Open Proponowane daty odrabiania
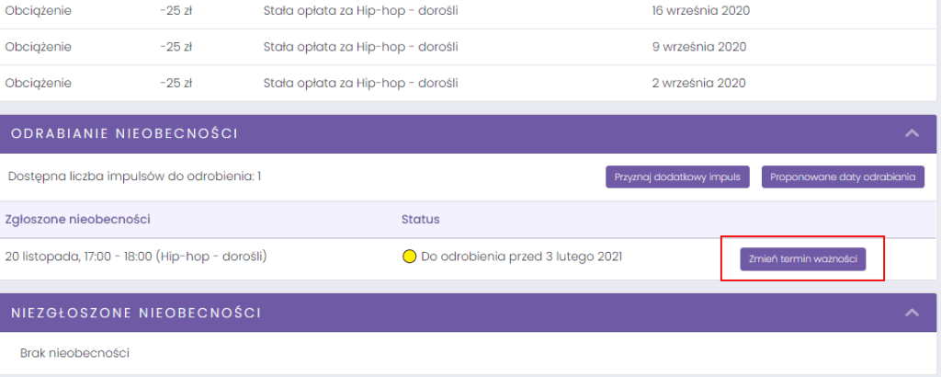 [x=843, y=177]
